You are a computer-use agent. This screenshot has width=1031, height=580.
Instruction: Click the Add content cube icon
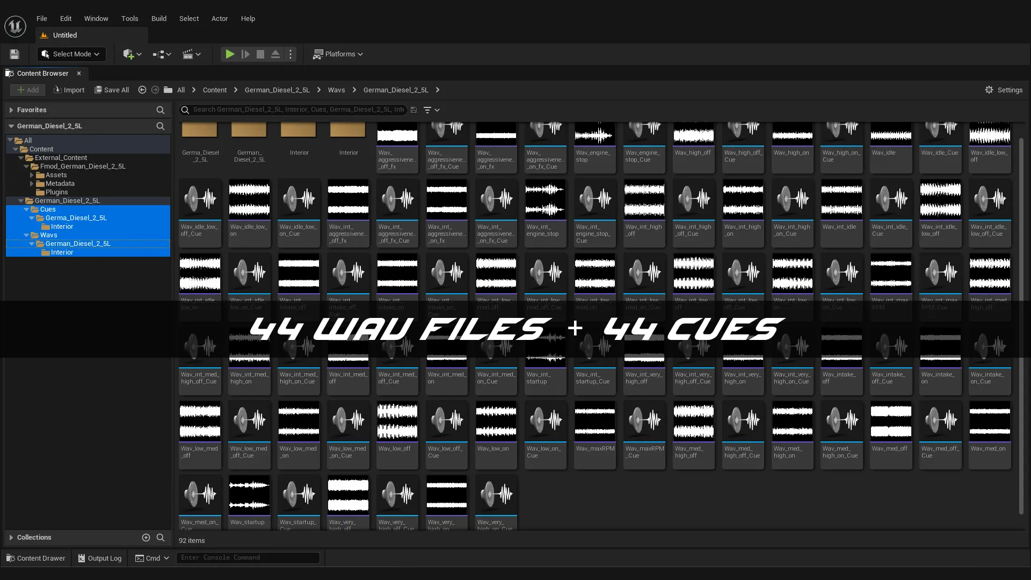[x=132, y=54]
